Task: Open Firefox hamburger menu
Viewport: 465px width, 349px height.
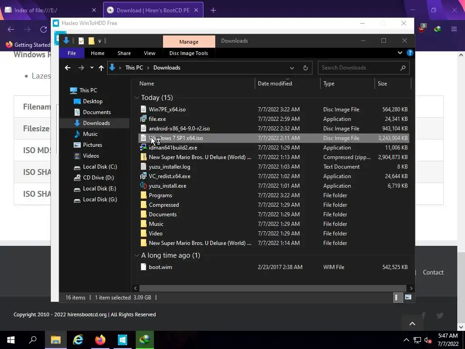Action: [454, 29]
